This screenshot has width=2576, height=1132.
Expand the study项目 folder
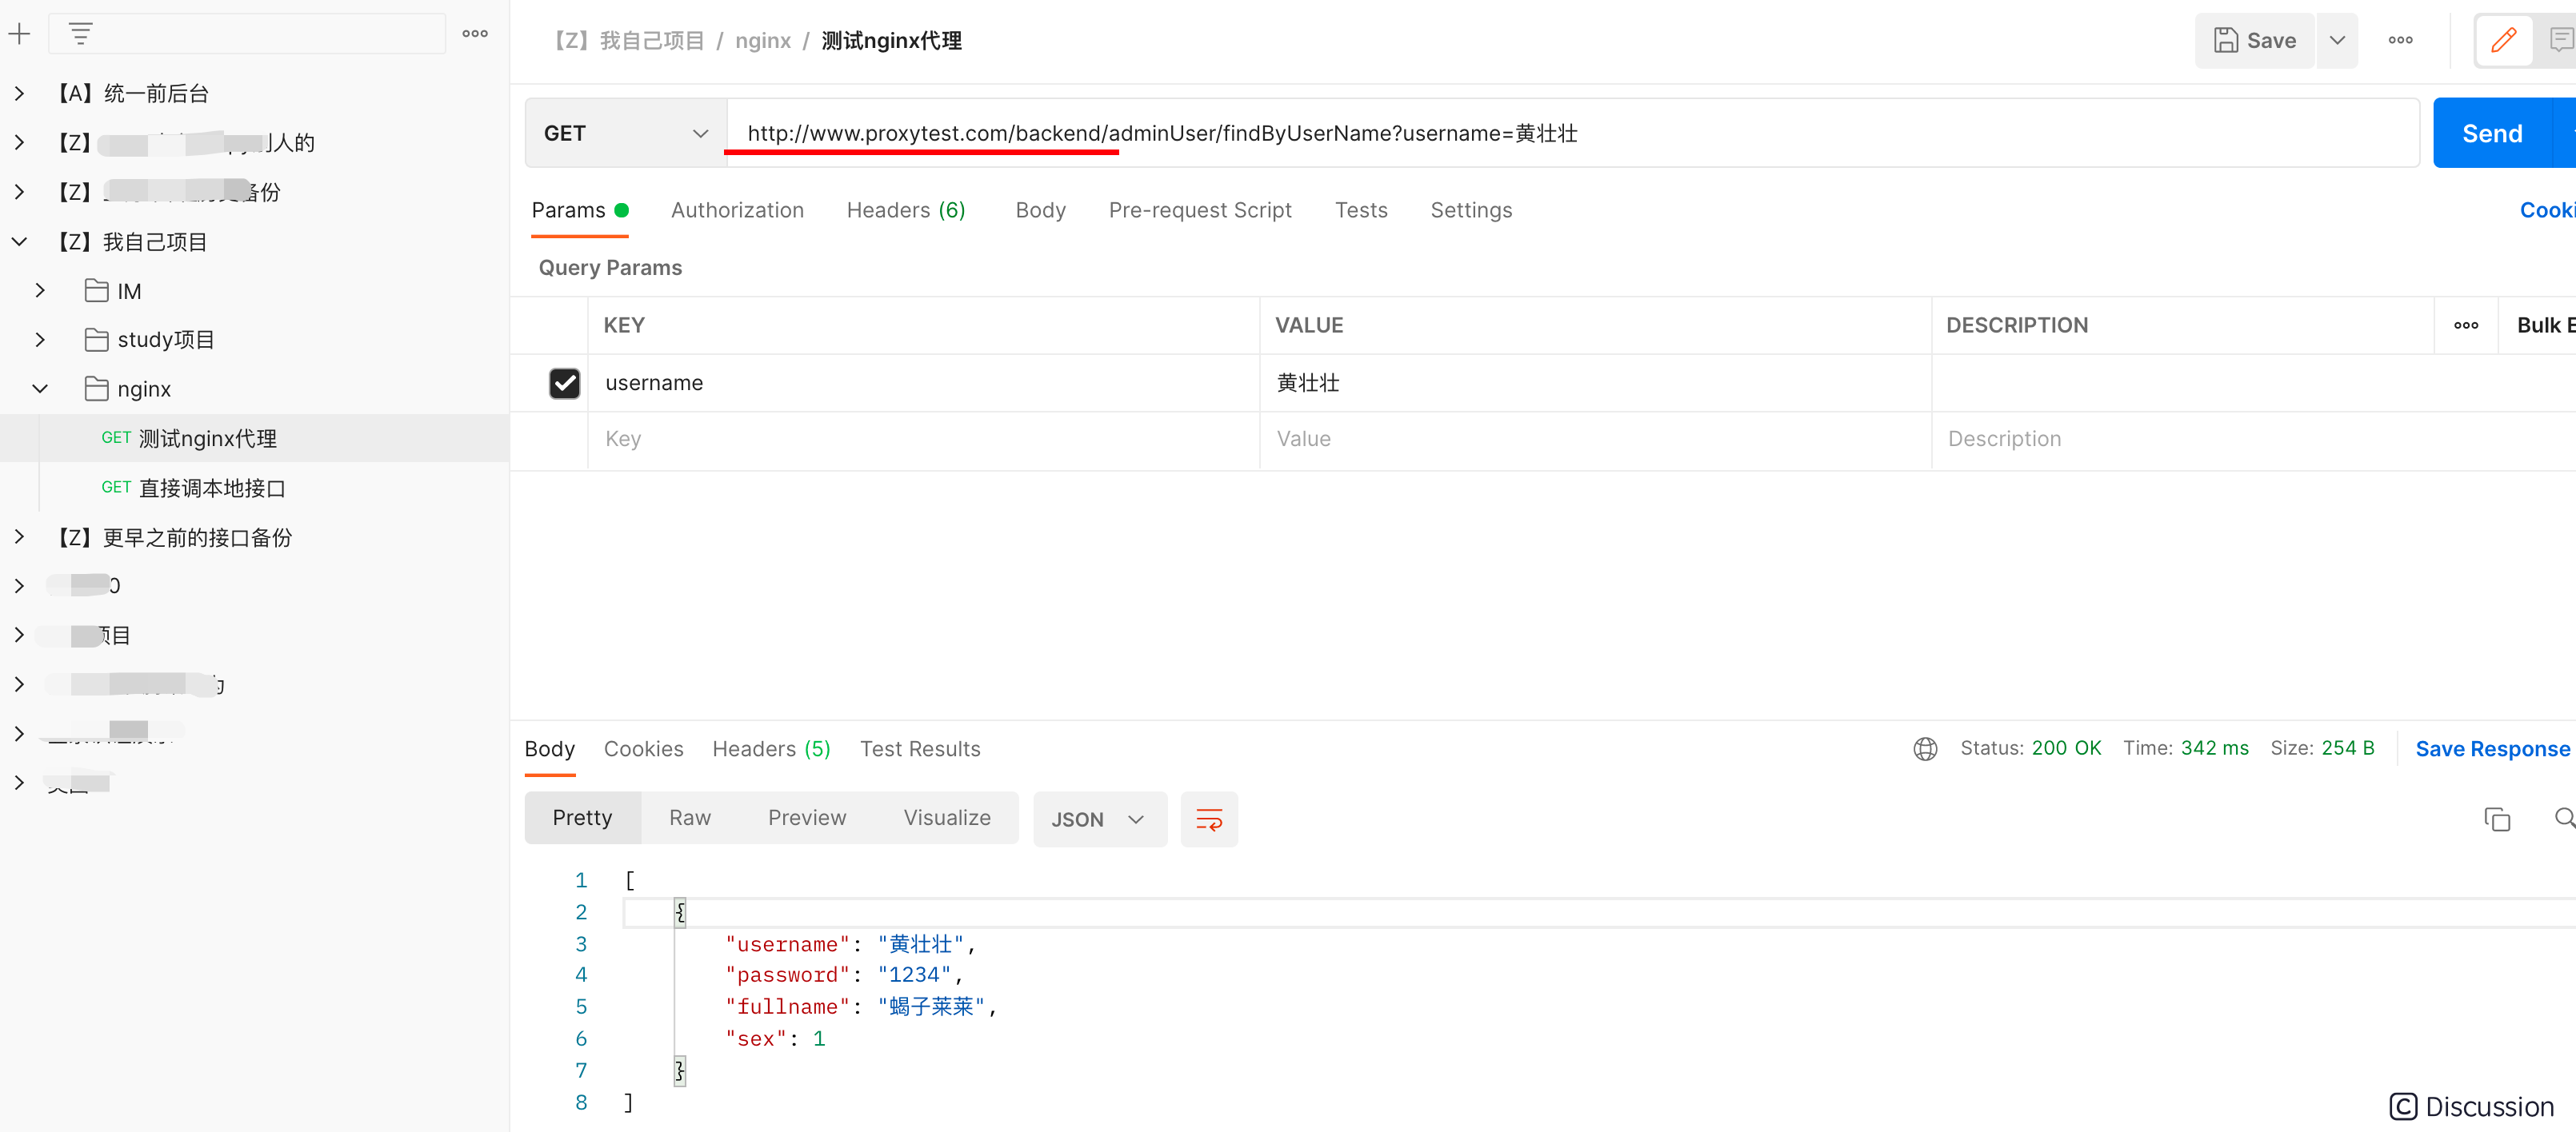tap(40, 341)
